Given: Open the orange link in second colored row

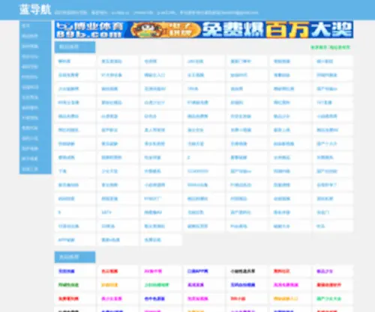Looking at the screenshot, I should click(x=109, y=285).
